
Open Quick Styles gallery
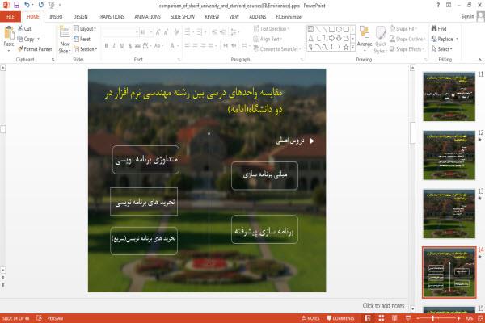(x=381, y=40)
